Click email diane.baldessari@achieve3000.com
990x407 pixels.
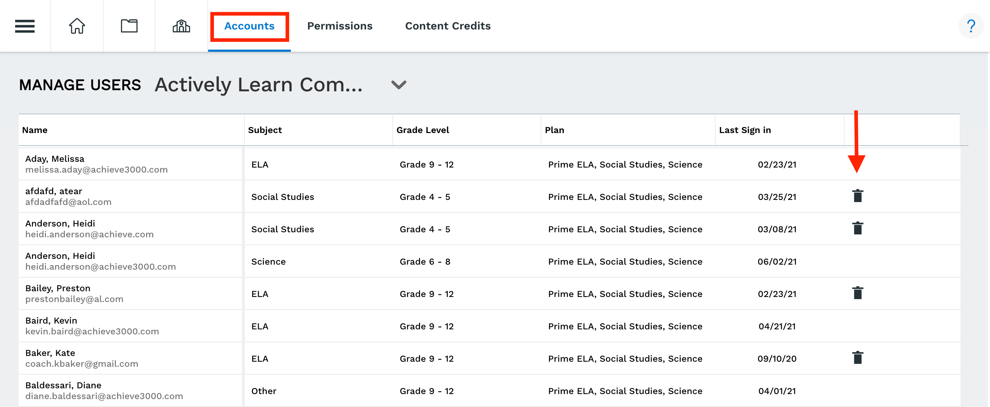click(x=104, y=396)
